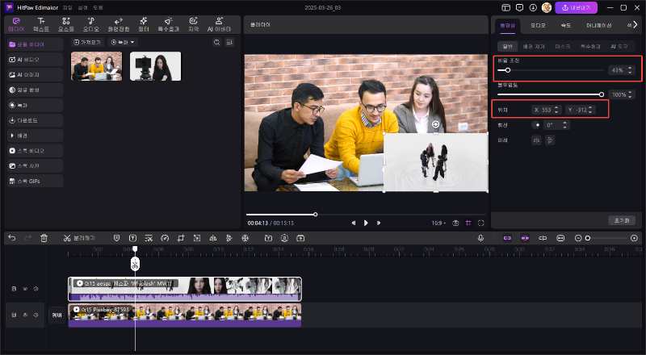This screenshot has width=646, height=355.
Task: Select the AI Tools sub-tab in properties
Action: 619,47
